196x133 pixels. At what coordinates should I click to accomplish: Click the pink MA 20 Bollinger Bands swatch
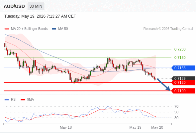(7, 29)
